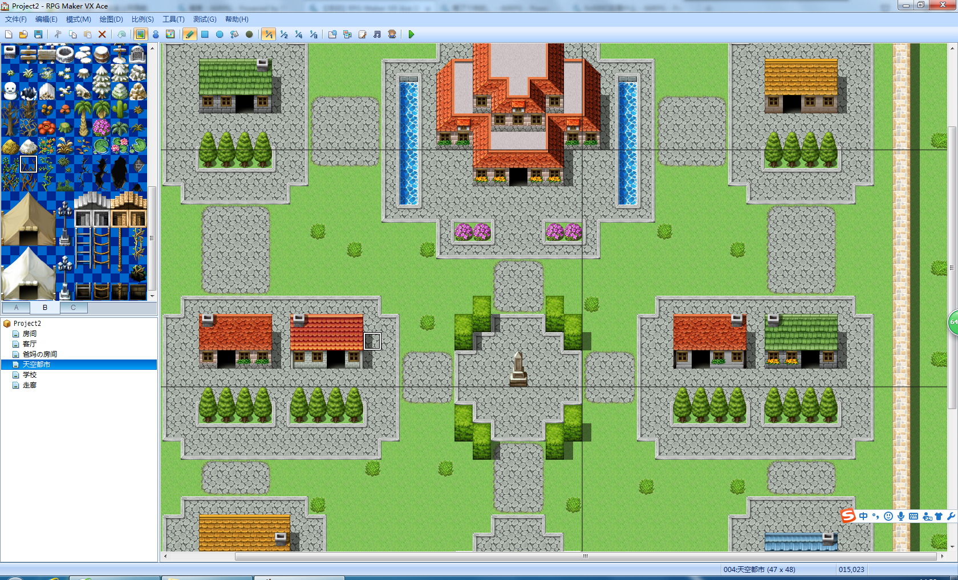
Task: Set zoom scale to 1/8
Action: point(314,35)
